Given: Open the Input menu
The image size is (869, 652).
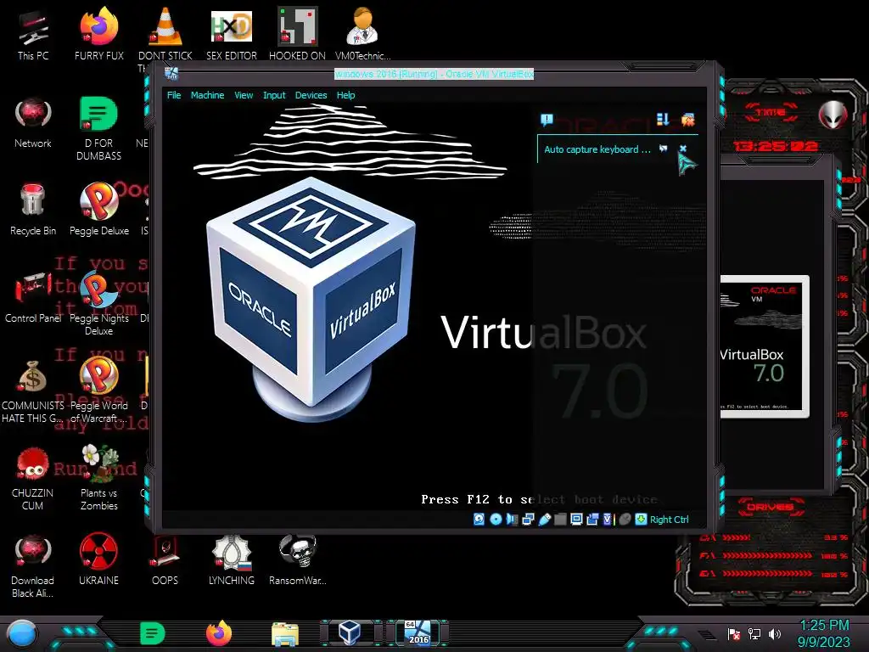Looking at the screenshot, I should coord(274,95).
